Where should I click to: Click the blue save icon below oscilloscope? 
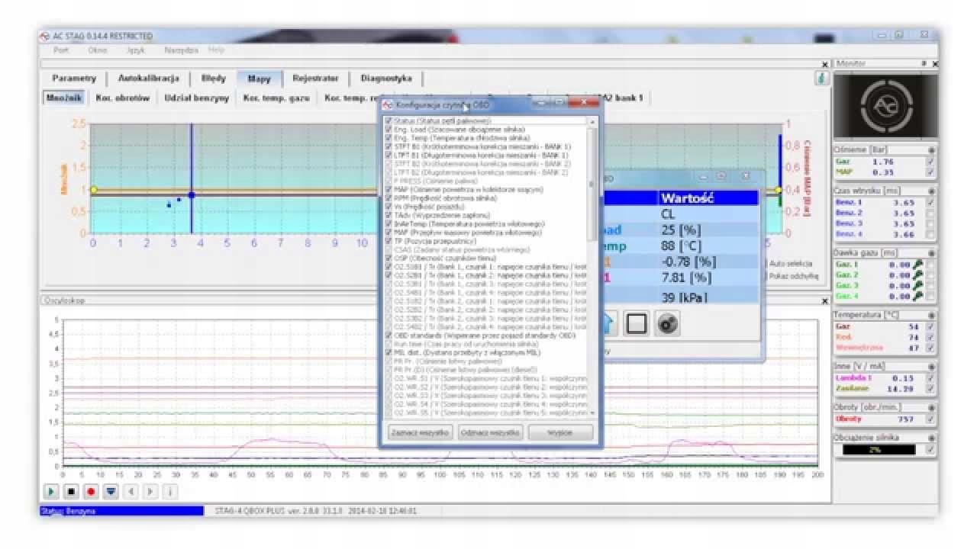pos(111,491)
